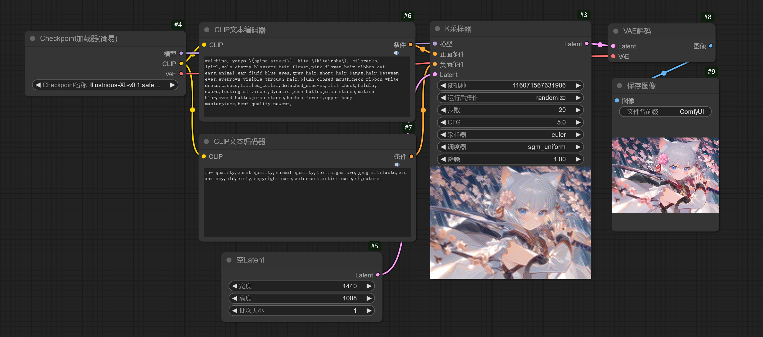Open Checkpoint名称 model selector
Viewport: 763px width, 337px height.
pos(105,85)
